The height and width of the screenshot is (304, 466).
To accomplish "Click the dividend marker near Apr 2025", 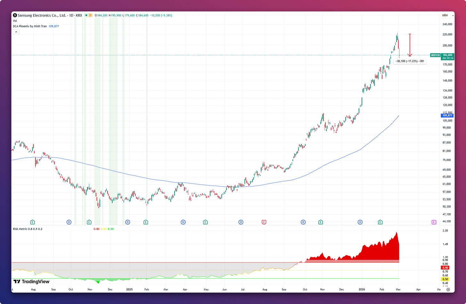I will coord(183,222).
